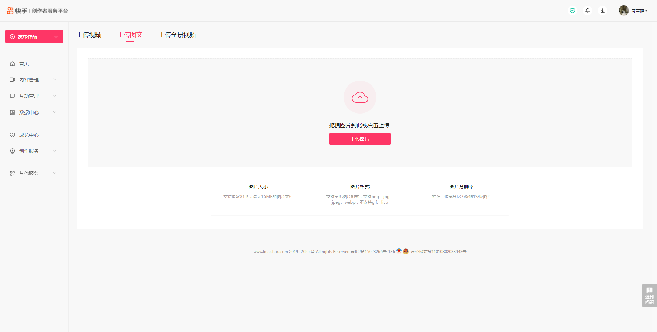Click the 3:4 aspect ratio recommendation text
657x332 pixels.
click(462, 197)
